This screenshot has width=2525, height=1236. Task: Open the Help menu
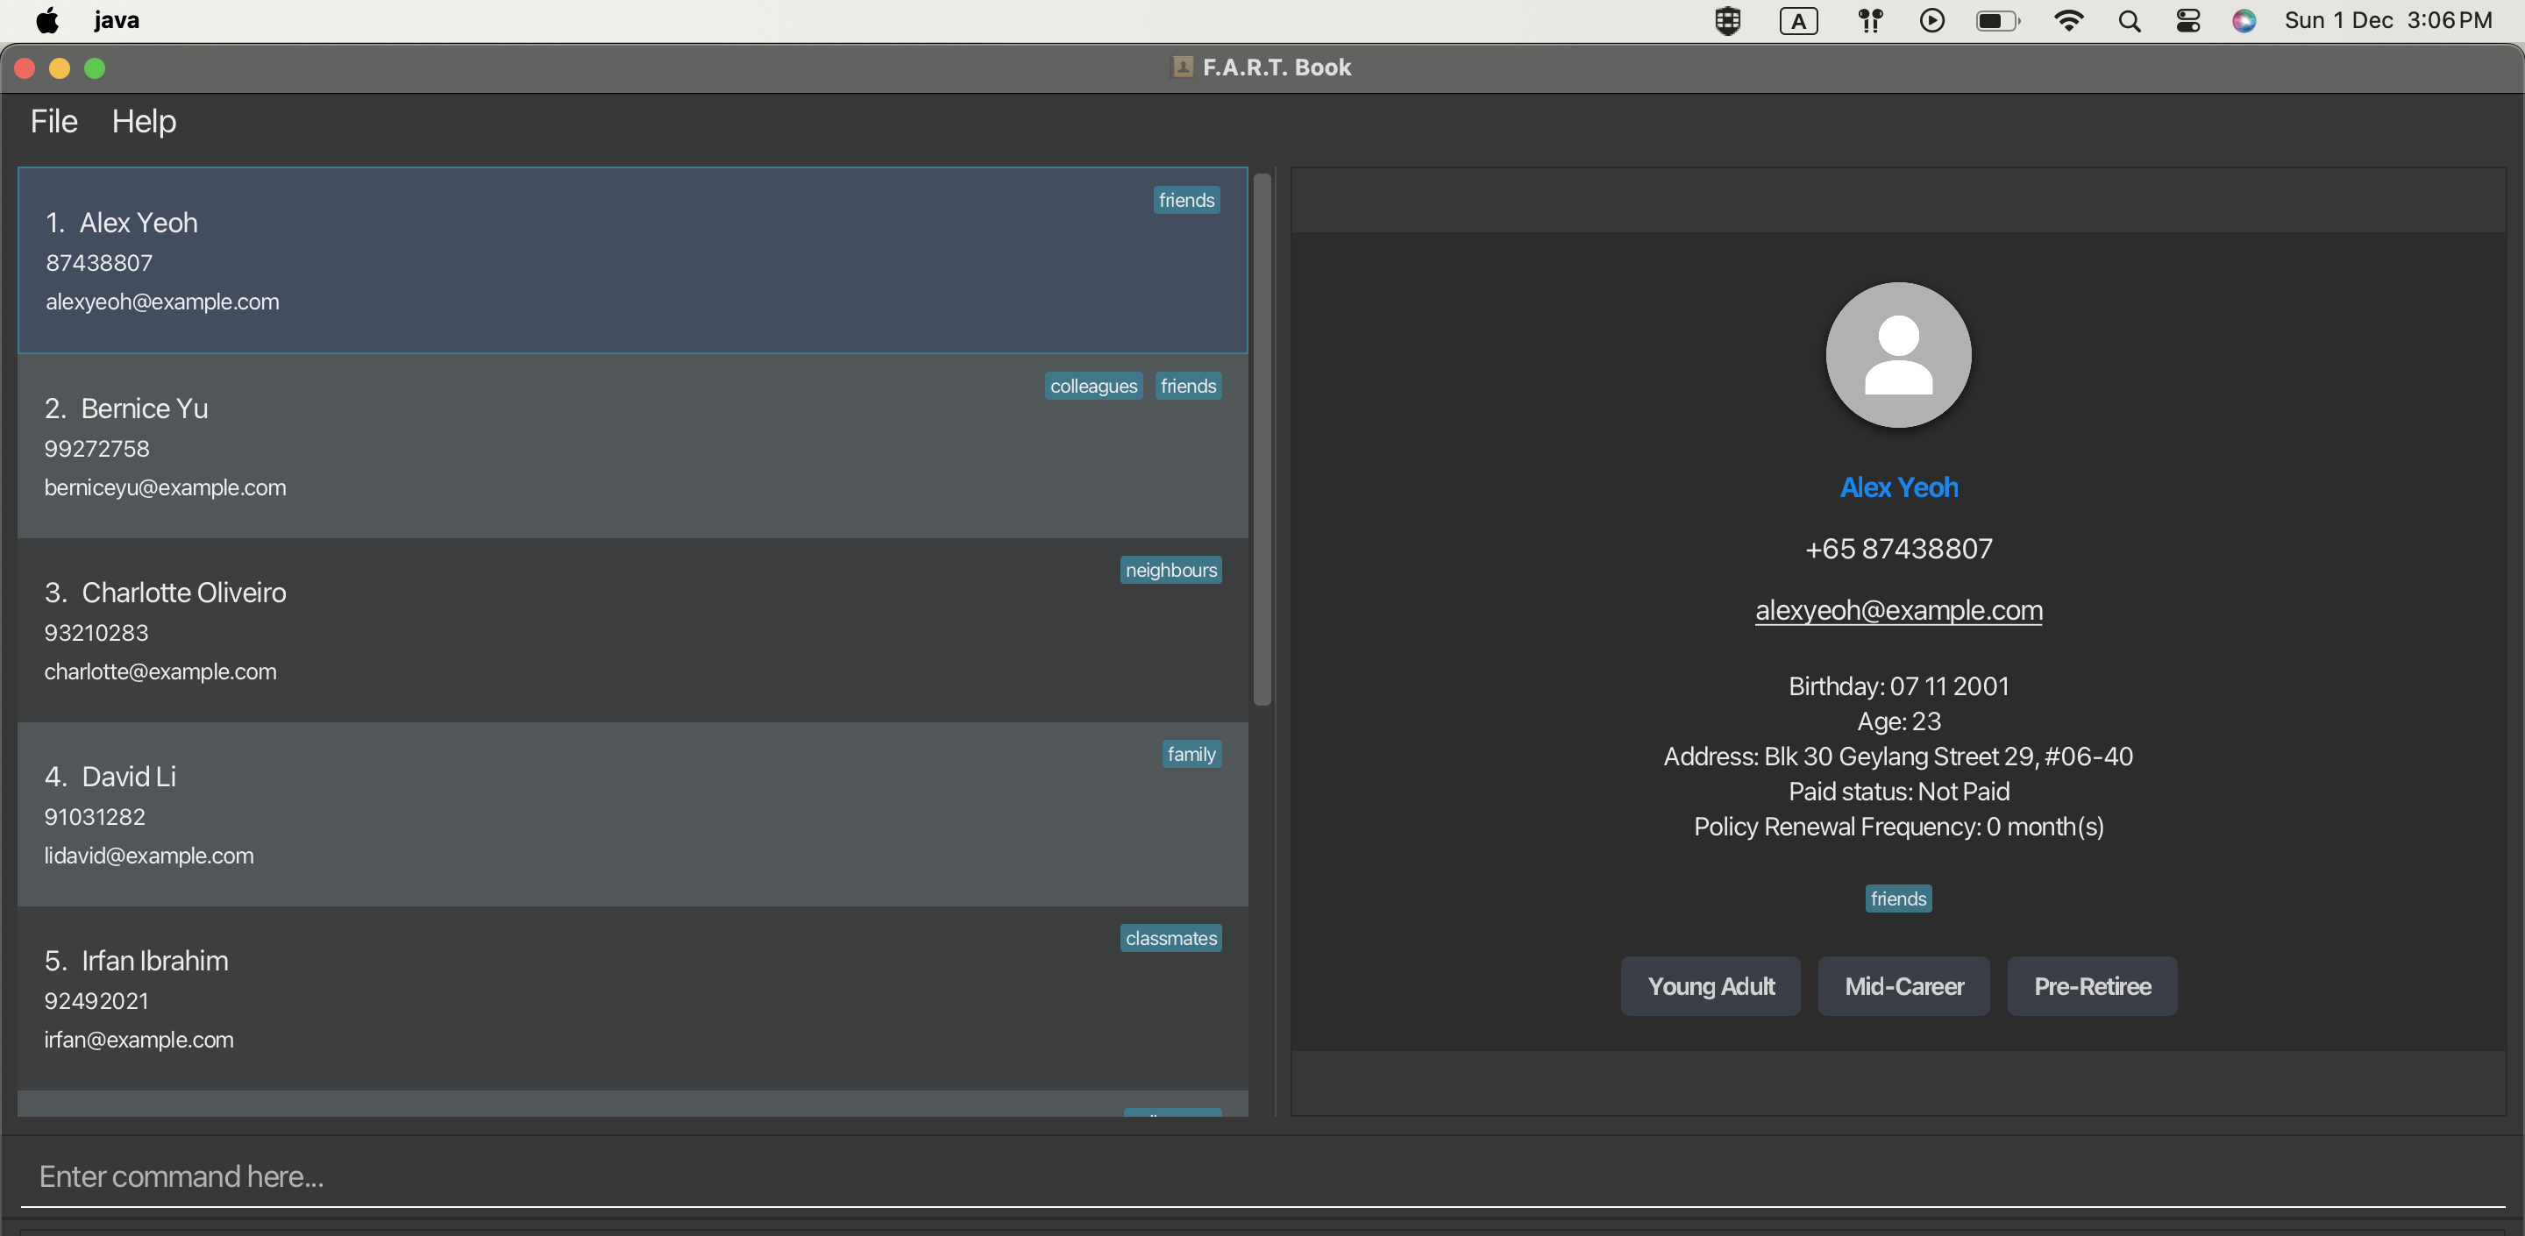pyautogui.click(x=143, y=122)
